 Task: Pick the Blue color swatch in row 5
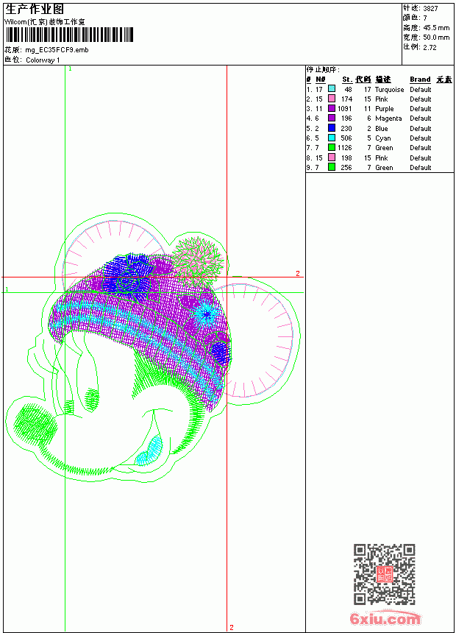[x=331, y=128]
